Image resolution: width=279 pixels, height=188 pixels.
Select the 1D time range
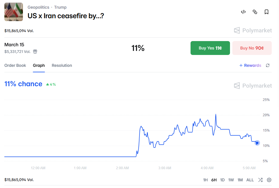pos(222,180)
